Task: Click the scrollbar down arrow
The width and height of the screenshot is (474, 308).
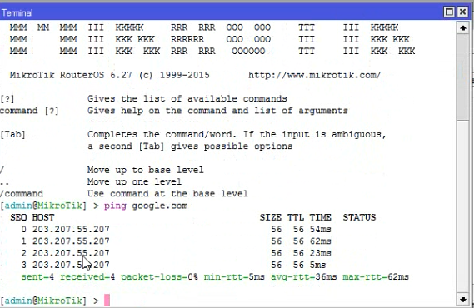Action: pyautogui.click(x=463, y=299)
